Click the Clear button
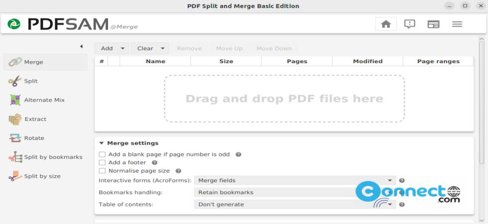The height and width of the screenshot is (224, 488). click(150, 49)
